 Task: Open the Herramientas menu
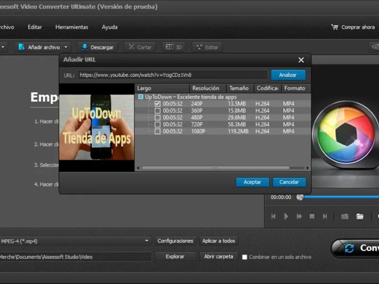(x=72, y=27)
